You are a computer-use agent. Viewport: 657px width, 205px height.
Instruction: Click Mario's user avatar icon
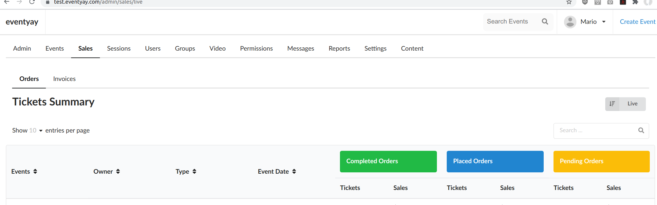click(x=570, y=22)
